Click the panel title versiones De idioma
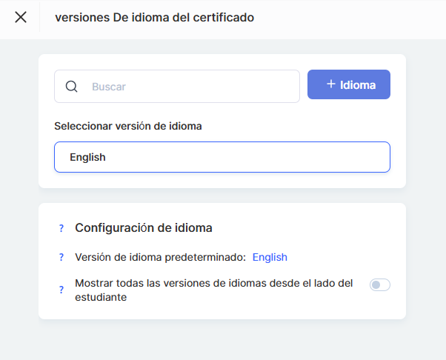 [154, 17]
